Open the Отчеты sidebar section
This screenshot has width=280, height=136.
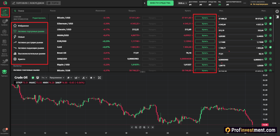coord(4,43)
